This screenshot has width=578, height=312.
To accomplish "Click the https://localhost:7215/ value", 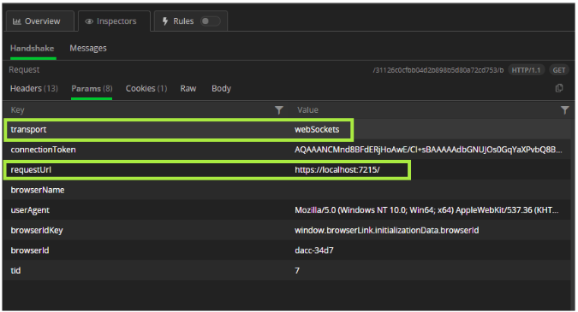I will pyautogui.click(x=337, y=170).
